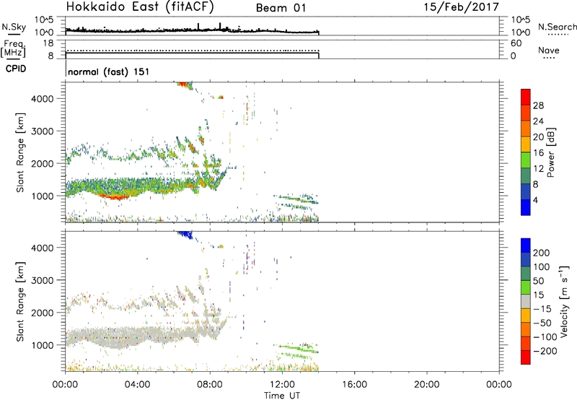Click the blue velocity patch atop velocity panel
Image resolution: width=577 pixels, height=400 pixels.
[x=185, y=234]
